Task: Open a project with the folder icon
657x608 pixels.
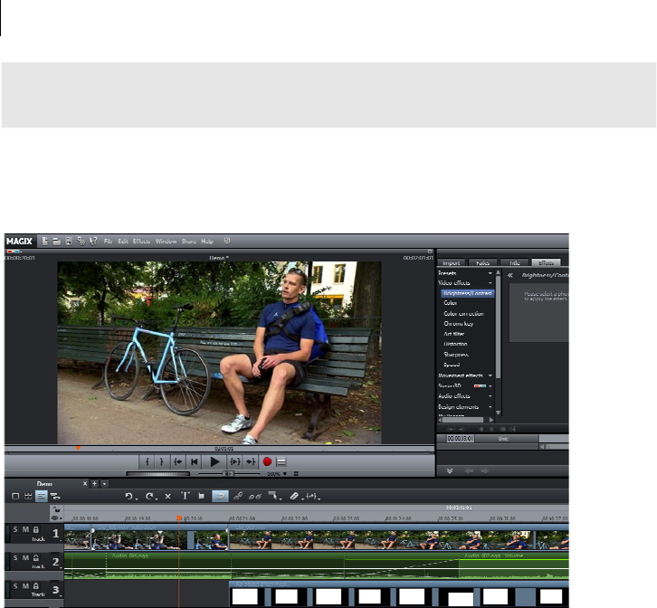Action: 57,242
